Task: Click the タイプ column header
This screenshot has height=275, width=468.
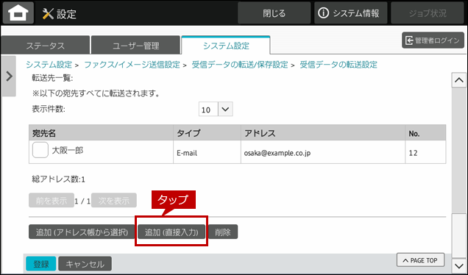Action: click(207, 133)
